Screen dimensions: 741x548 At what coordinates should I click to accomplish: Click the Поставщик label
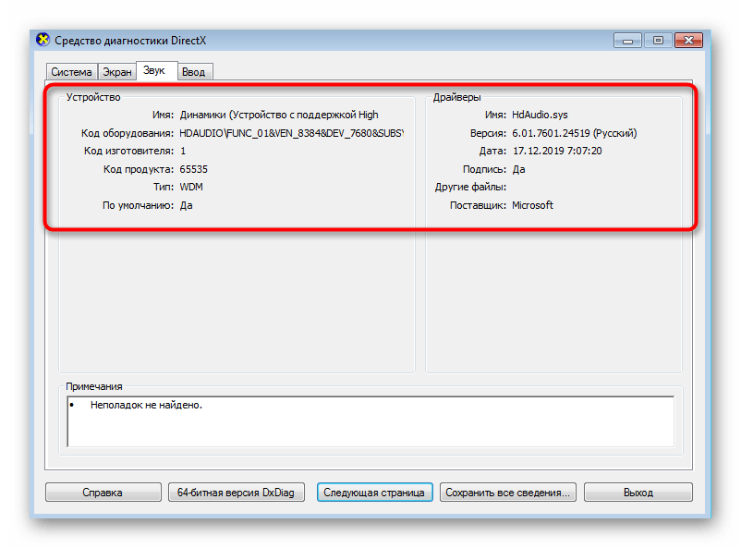coord(478,205)
